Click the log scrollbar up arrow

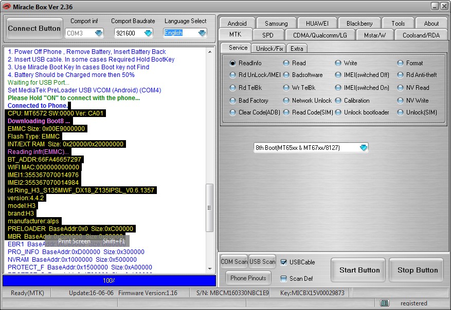(210, 52)
